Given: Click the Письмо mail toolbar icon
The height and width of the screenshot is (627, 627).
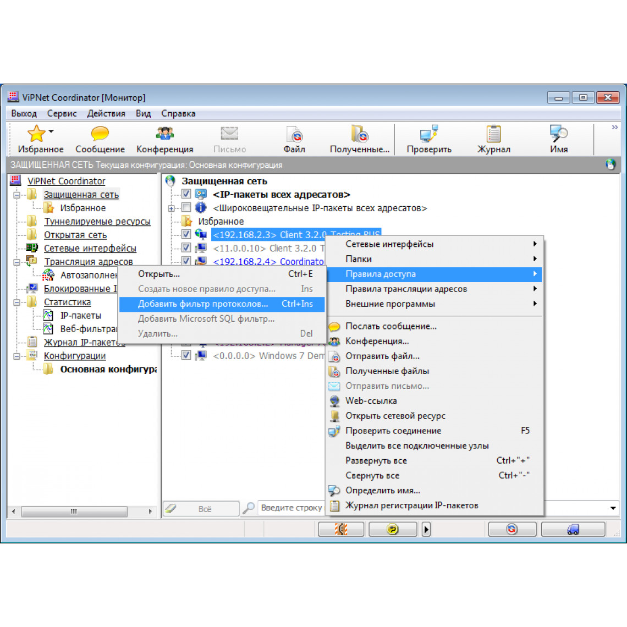Looking at the screenshot, I should click(229, 134).
